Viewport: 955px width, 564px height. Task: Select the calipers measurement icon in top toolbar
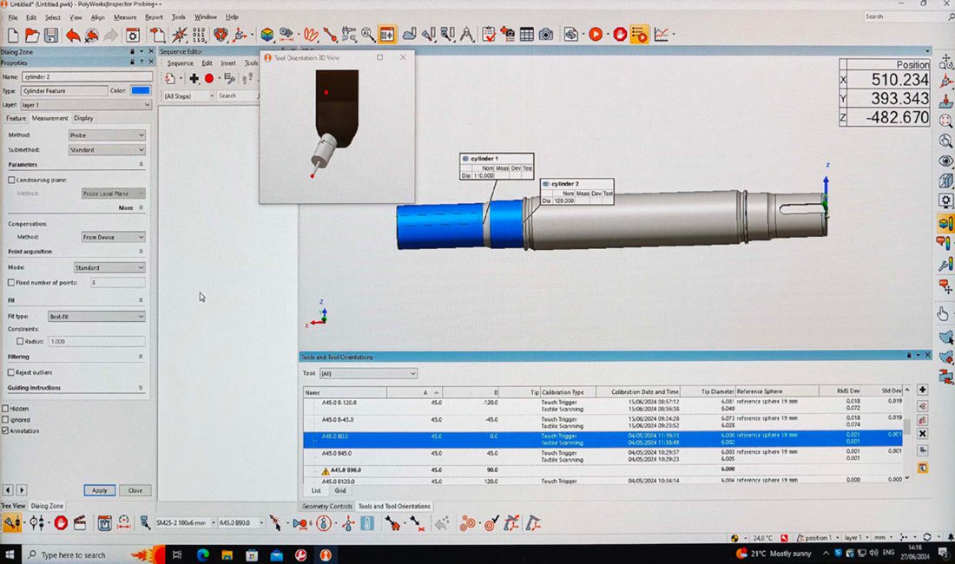point(468,35)
